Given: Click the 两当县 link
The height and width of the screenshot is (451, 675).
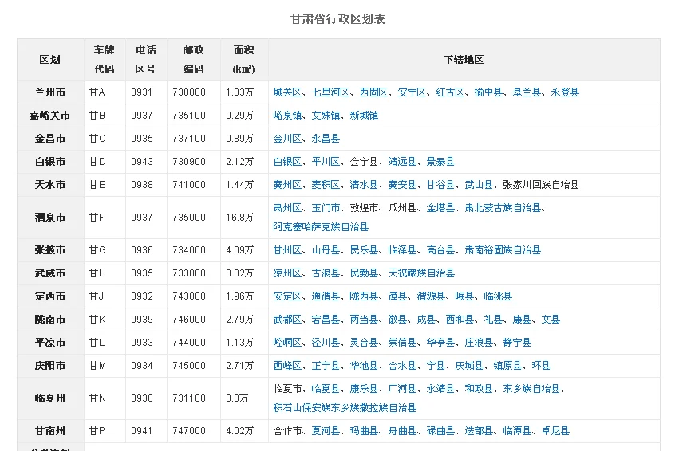Looking at the screenshot, I should [x=364, y=320].
